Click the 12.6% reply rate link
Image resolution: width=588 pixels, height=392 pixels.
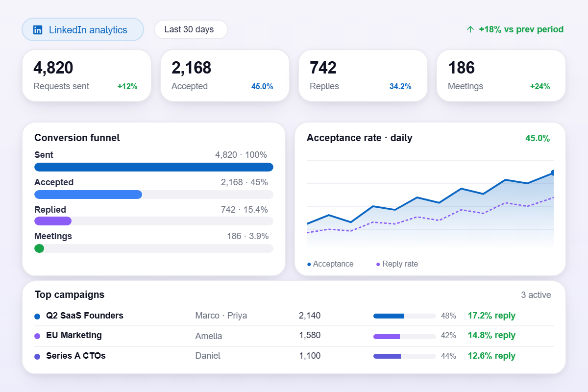(x=491, y=356)
